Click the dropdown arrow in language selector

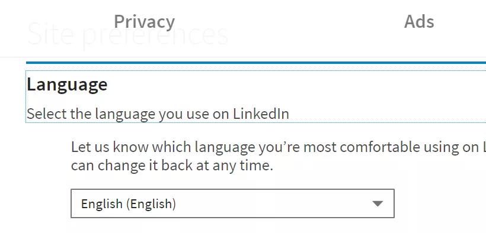click(378, 203)
